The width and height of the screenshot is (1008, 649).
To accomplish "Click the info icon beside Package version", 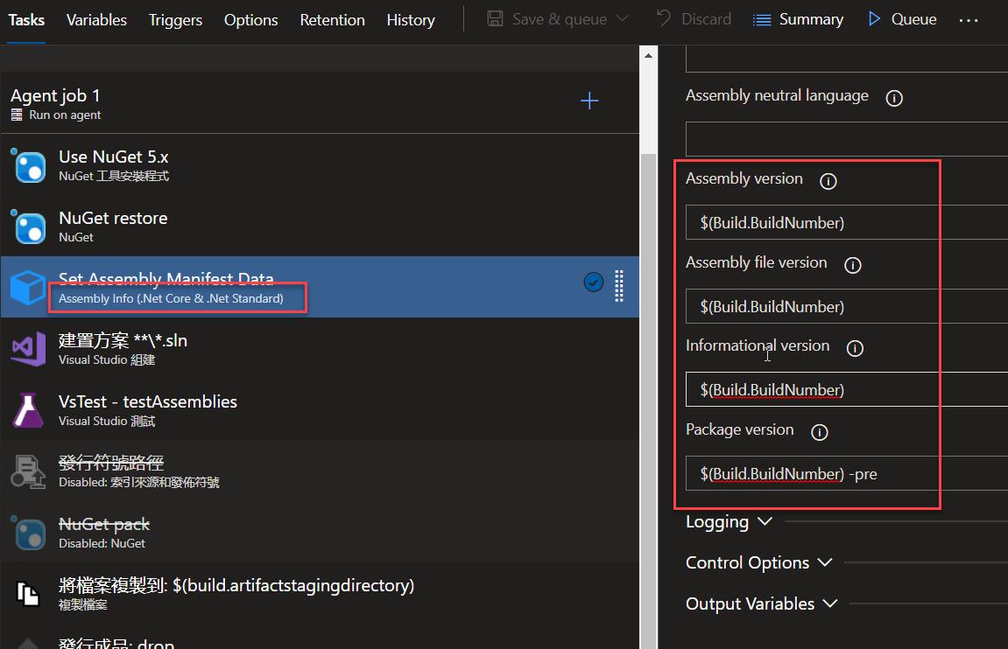I will coord(819,432).
